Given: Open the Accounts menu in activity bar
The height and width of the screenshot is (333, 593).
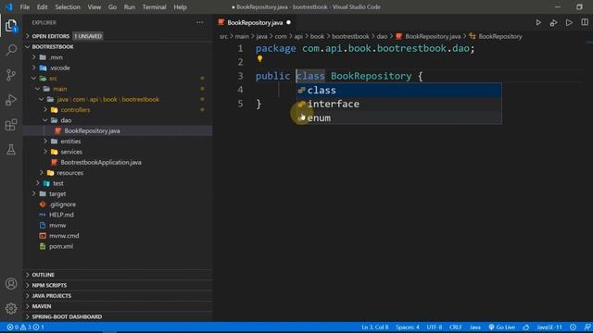Looking at the screenshot, I should pos(11,284).
